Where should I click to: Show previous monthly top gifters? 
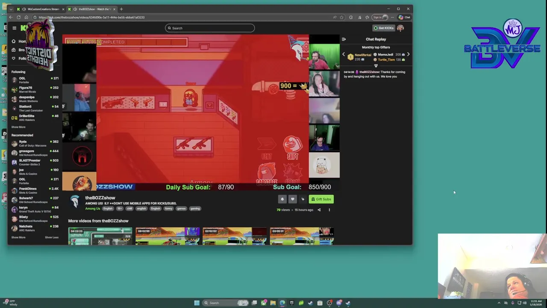(344, 54)
